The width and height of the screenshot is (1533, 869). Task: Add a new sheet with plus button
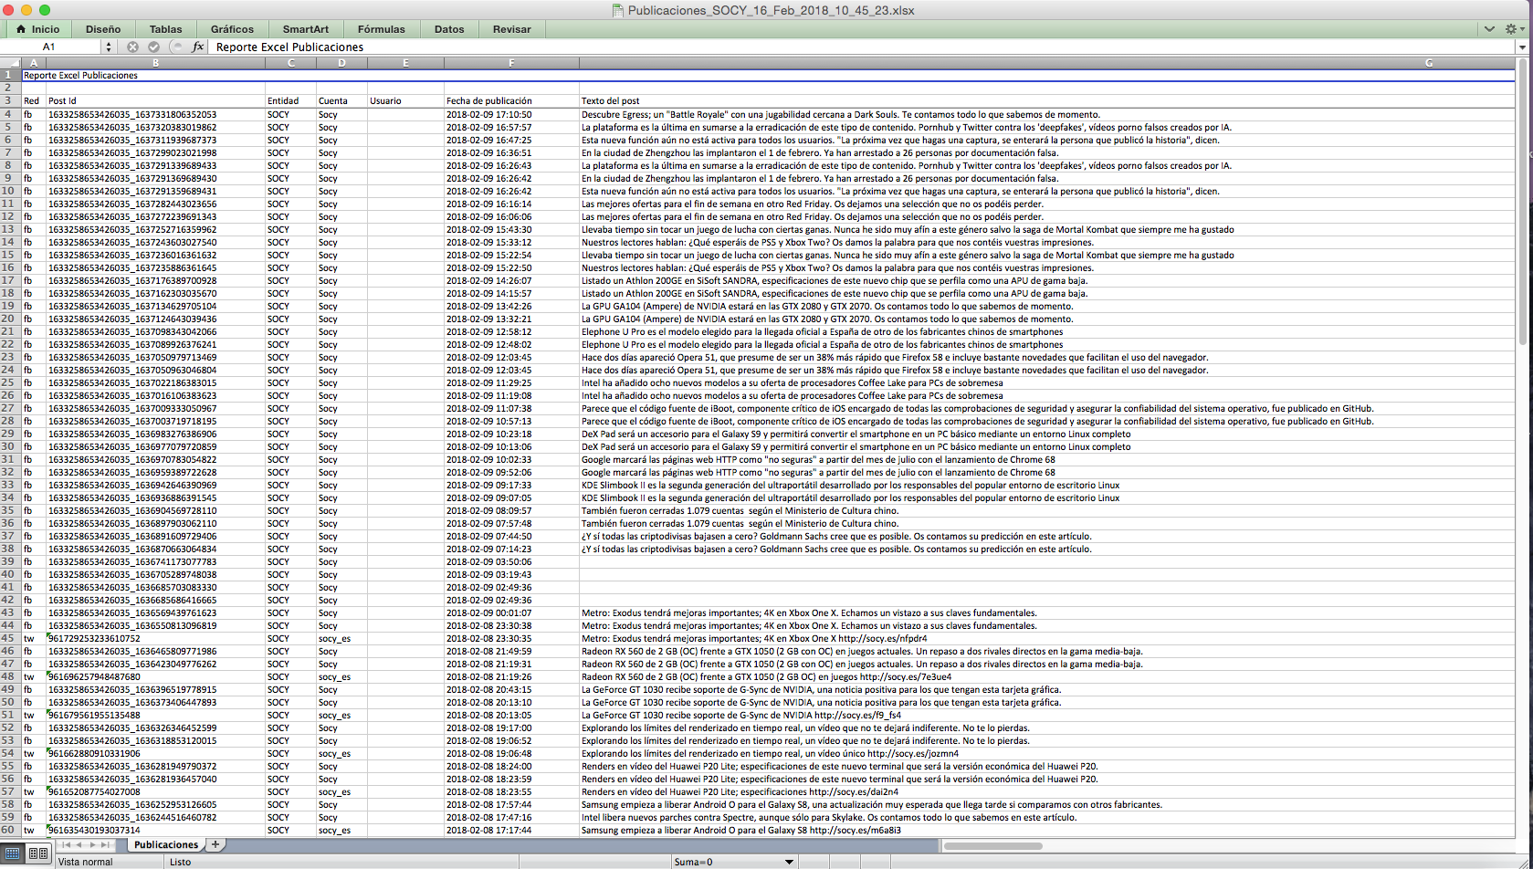(215, 845)
